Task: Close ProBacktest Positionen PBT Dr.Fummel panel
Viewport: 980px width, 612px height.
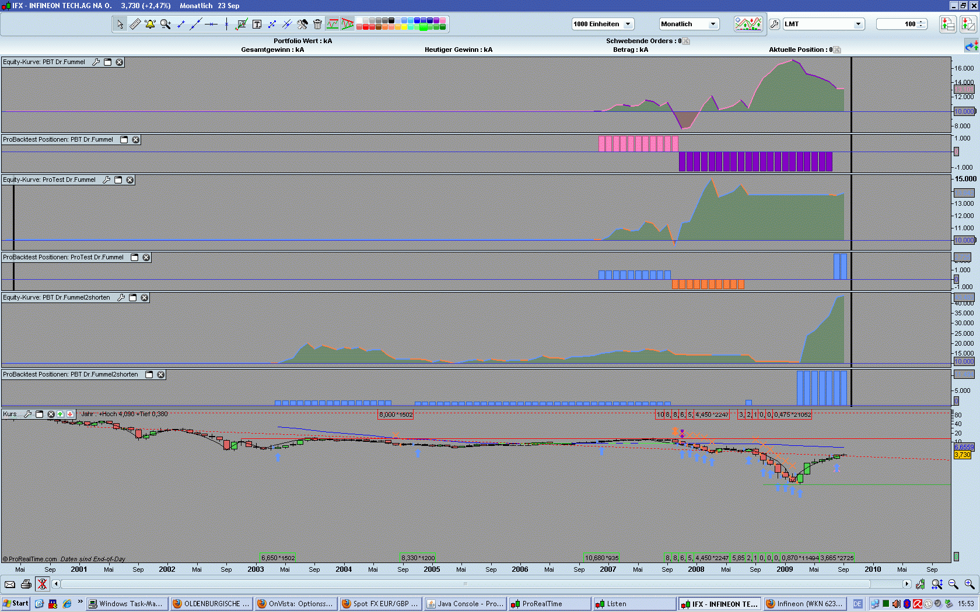Action: (136, 140)
